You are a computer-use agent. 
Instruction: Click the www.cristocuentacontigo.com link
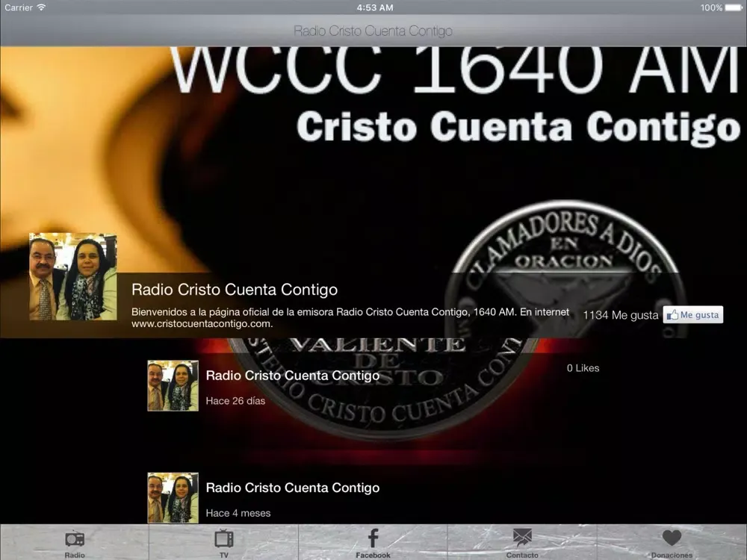coord(202,324)
